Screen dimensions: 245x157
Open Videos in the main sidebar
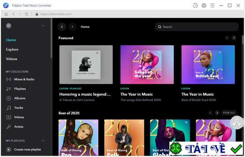point(12,59)
